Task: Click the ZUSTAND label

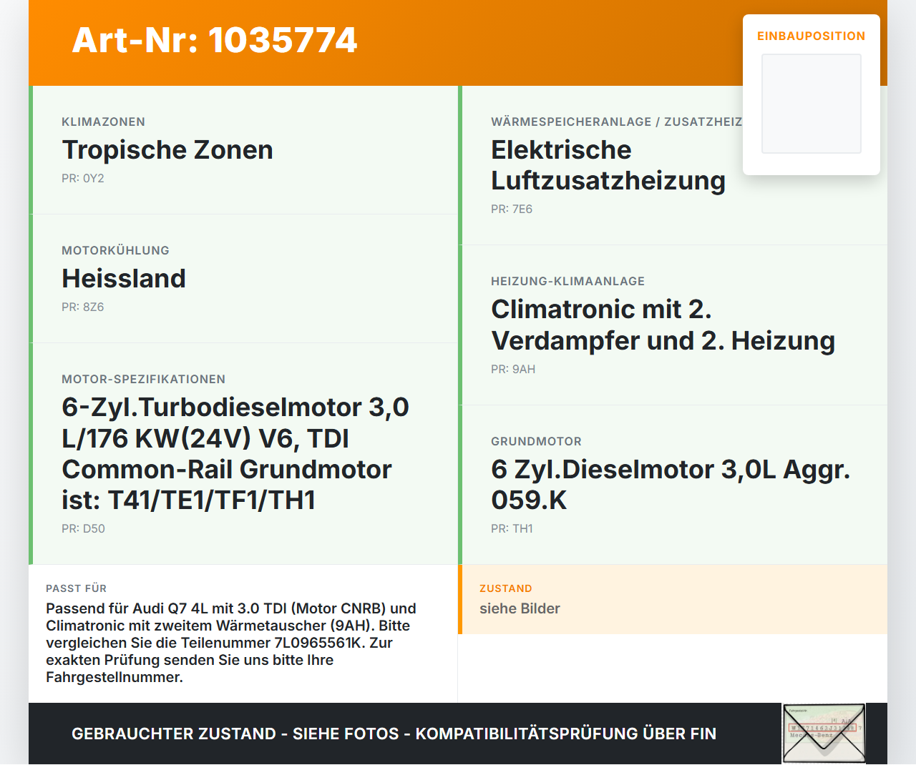Action: pos(505,588)
